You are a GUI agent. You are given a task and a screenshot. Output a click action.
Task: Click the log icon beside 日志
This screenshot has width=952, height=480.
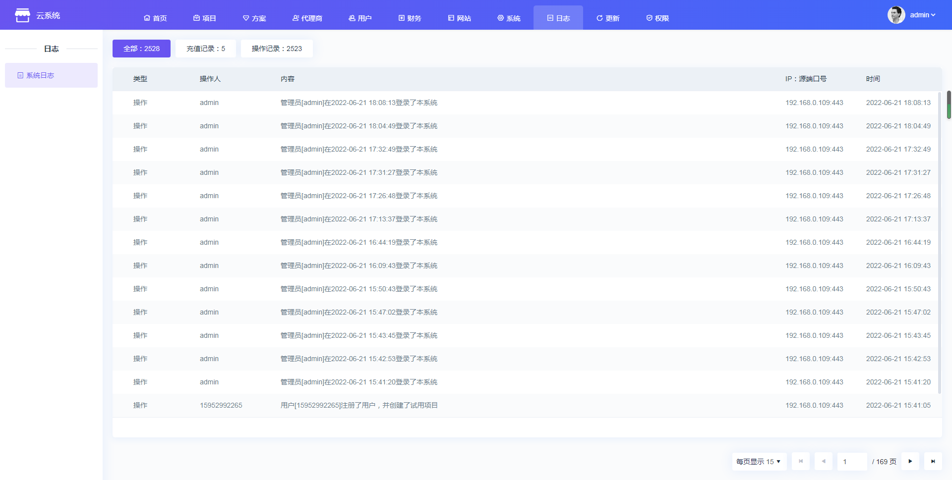[x=550, y=18]
